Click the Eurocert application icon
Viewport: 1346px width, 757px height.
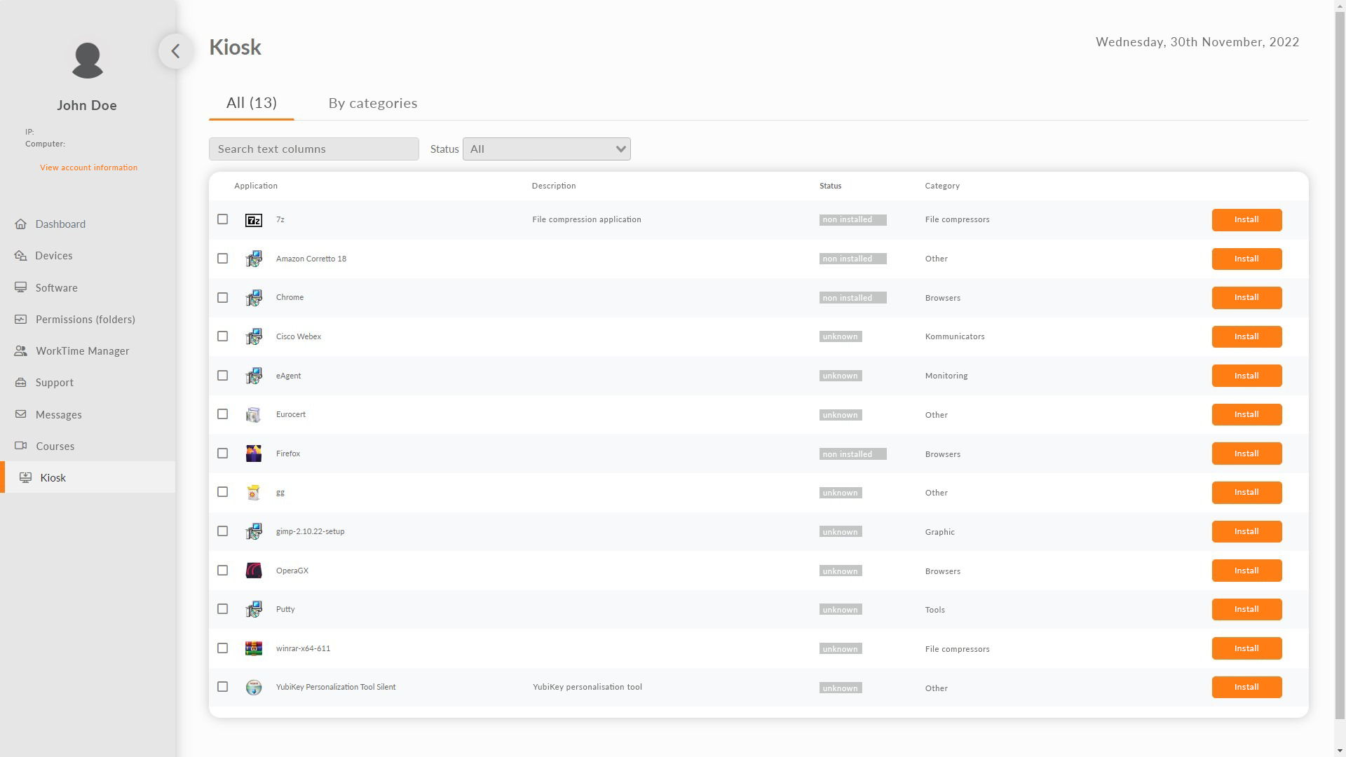[254, 415]
